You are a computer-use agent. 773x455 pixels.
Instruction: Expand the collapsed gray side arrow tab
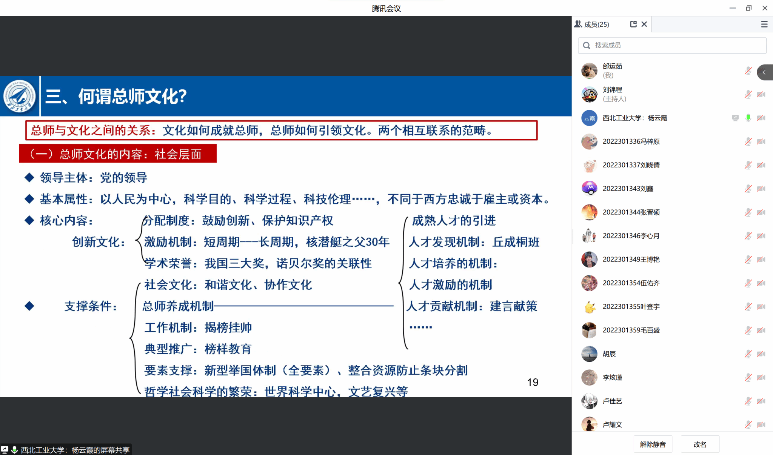pos(764,72)
